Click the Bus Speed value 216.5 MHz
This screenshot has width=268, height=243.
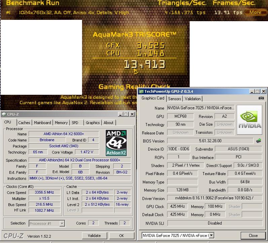pos(44,204)
